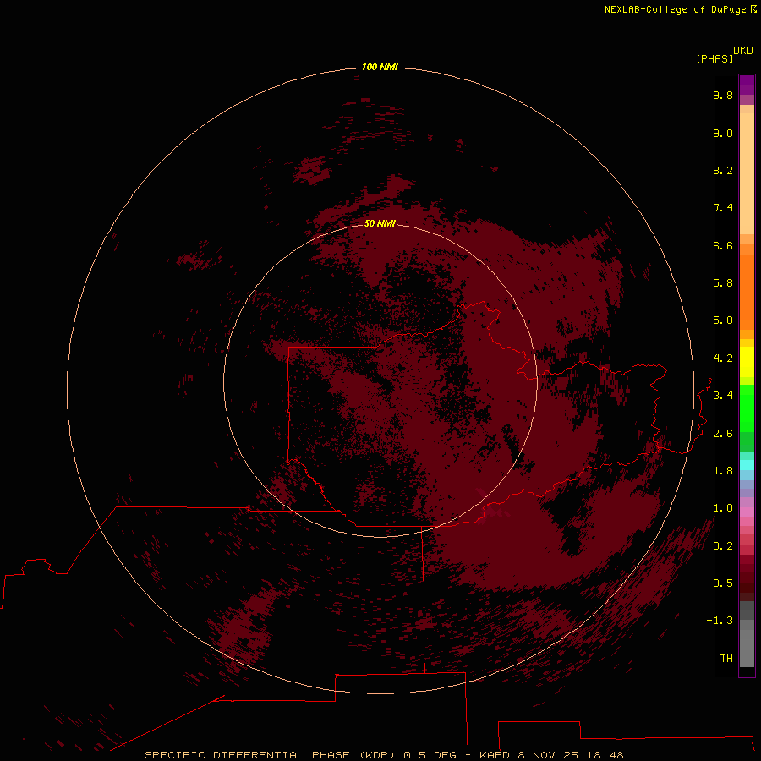Screen dimensions: 761x761
Task: Click the 1.8 color scale value
Action: click(x=723, y=471)
